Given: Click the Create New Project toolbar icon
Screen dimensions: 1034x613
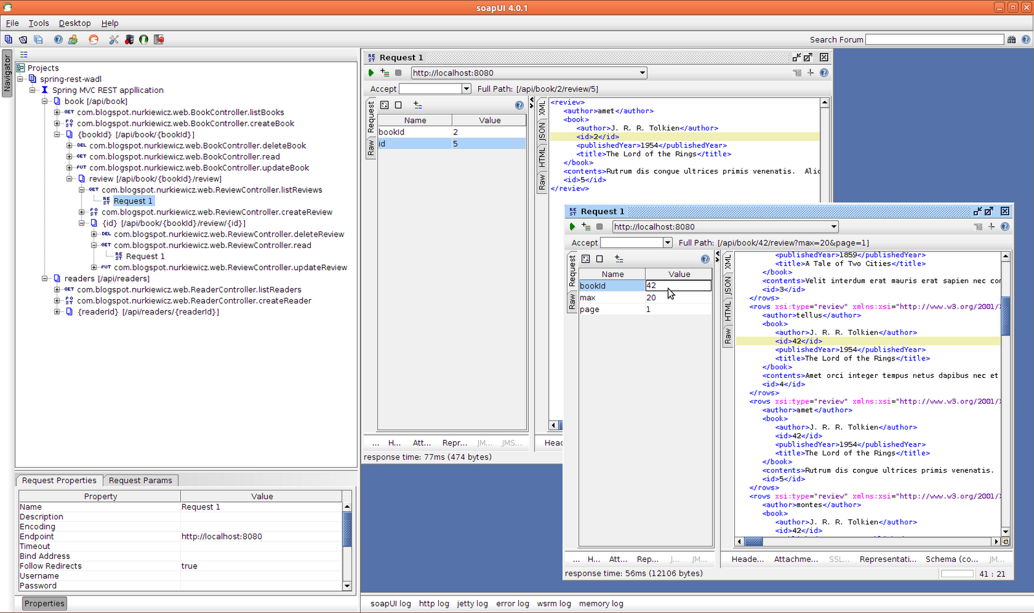Looking at the screenshot, I should coord(8,39).
